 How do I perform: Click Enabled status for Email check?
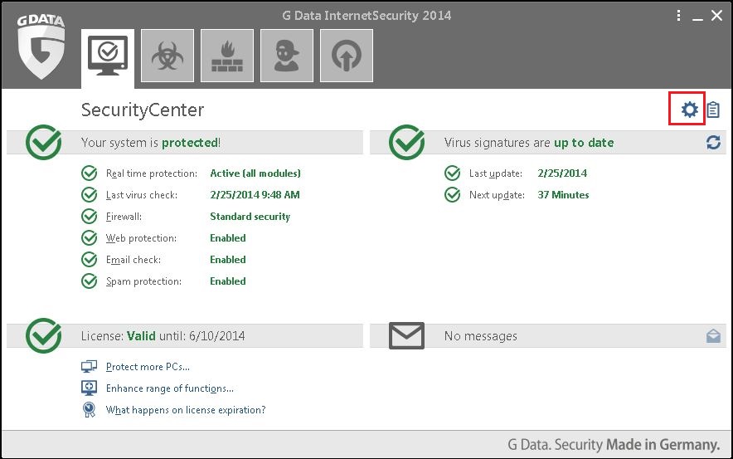click(228, 259)
